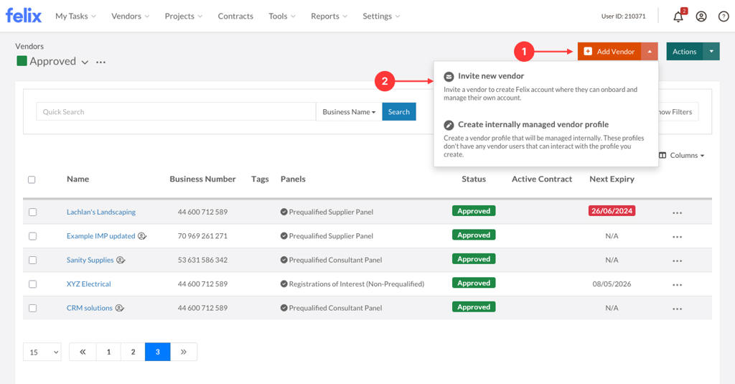Click the Add Vendor button
The height and width of the screenshot is (384, 735).
[x=609, y=52]
